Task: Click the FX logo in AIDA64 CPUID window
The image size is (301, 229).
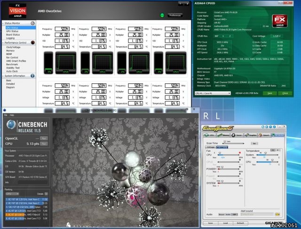Action: 280,21
